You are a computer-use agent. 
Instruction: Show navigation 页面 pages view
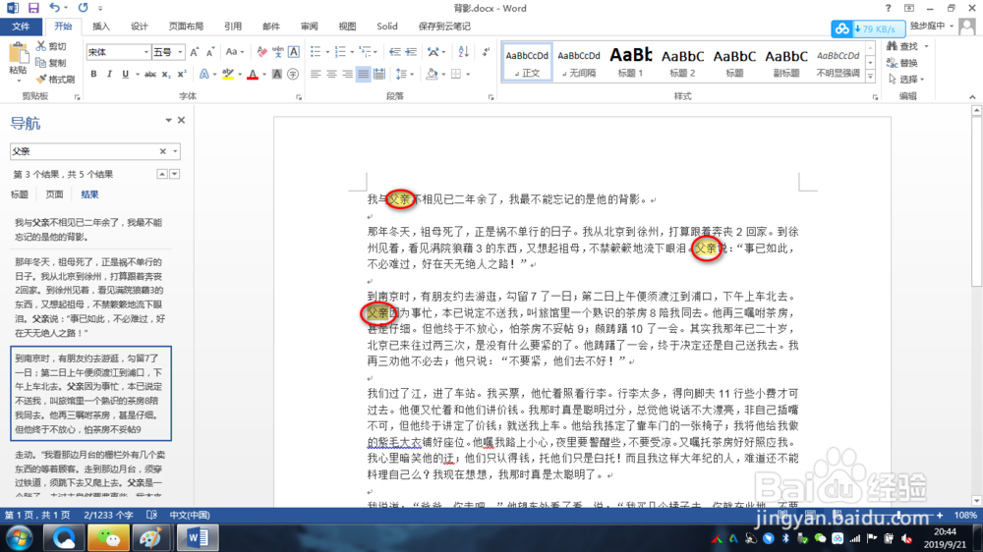pos(54,194)
